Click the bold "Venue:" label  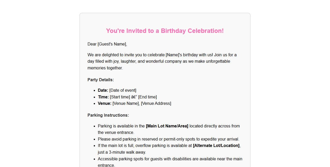[104, 104]
